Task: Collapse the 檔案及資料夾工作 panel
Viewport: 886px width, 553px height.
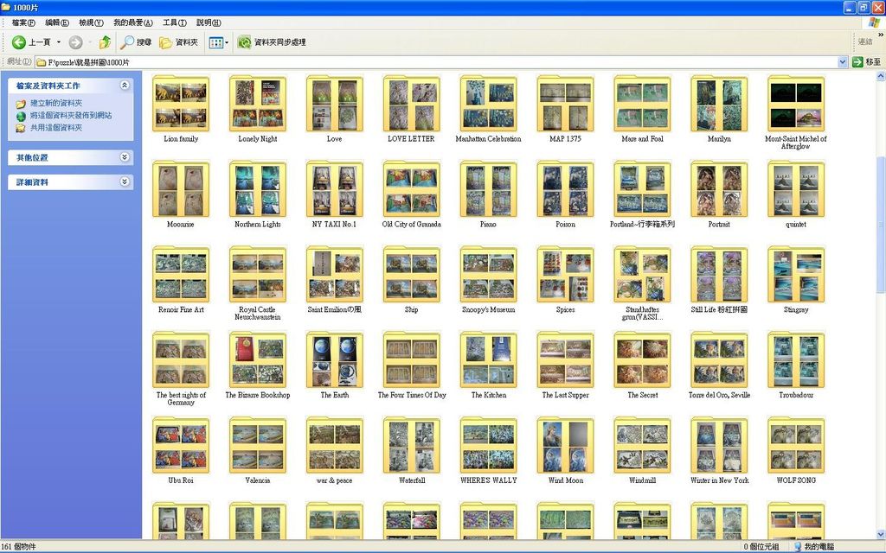Action: (x=125, y=86)
